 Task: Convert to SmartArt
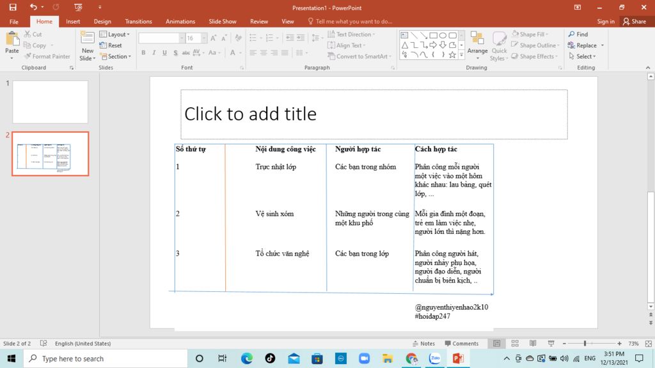[359, 56]
